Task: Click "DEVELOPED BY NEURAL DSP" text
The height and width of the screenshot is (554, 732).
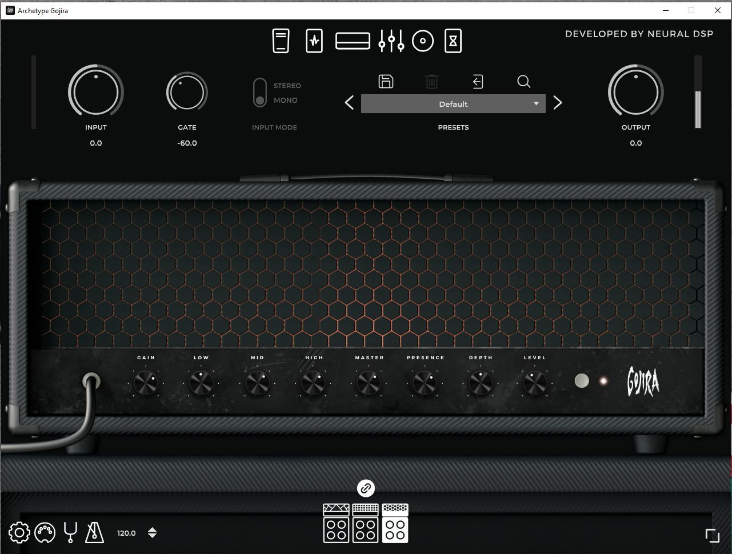Action: tap(639, 34)
